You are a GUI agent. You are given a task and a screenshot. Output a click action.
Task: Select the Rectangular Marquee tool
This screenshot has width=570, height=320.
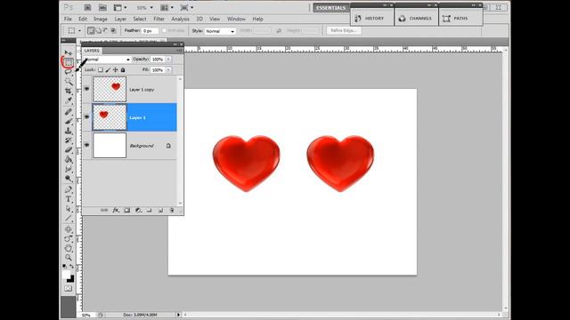(x=69, y=62)
